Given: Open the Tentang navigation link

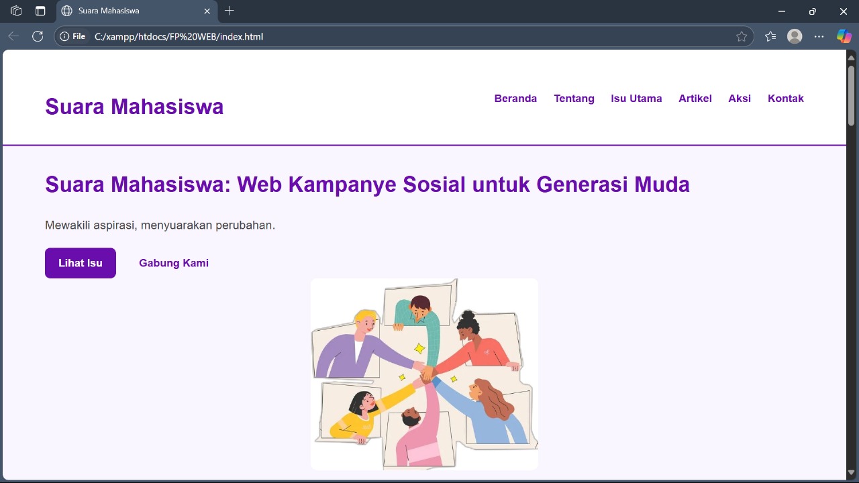Looking at the screenshot, I should [x=574, y=99].
